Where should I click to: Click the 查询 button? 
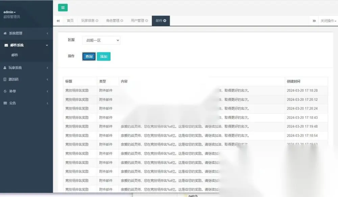click(x=89, y=56)
